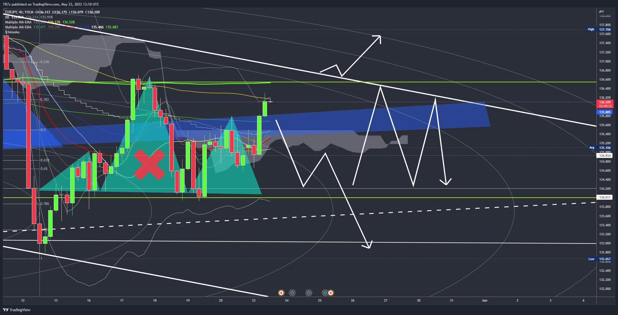
Task: Click the countdown timer 03:49:23 label
Action: click(x=605, y=106)
